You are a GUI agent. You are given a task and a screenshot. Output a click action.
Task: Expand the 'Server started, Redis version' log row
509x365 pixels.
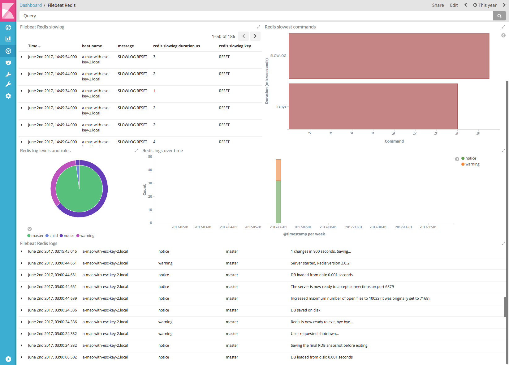(22, 263)
